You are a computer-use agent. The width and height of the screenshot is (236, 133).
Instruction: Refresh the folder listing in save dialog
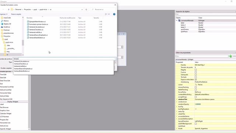[86, 10]
